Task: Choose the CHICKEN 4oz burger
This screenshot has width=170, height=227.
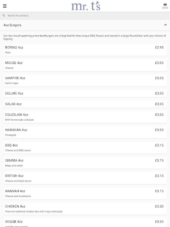Action: 85,209
